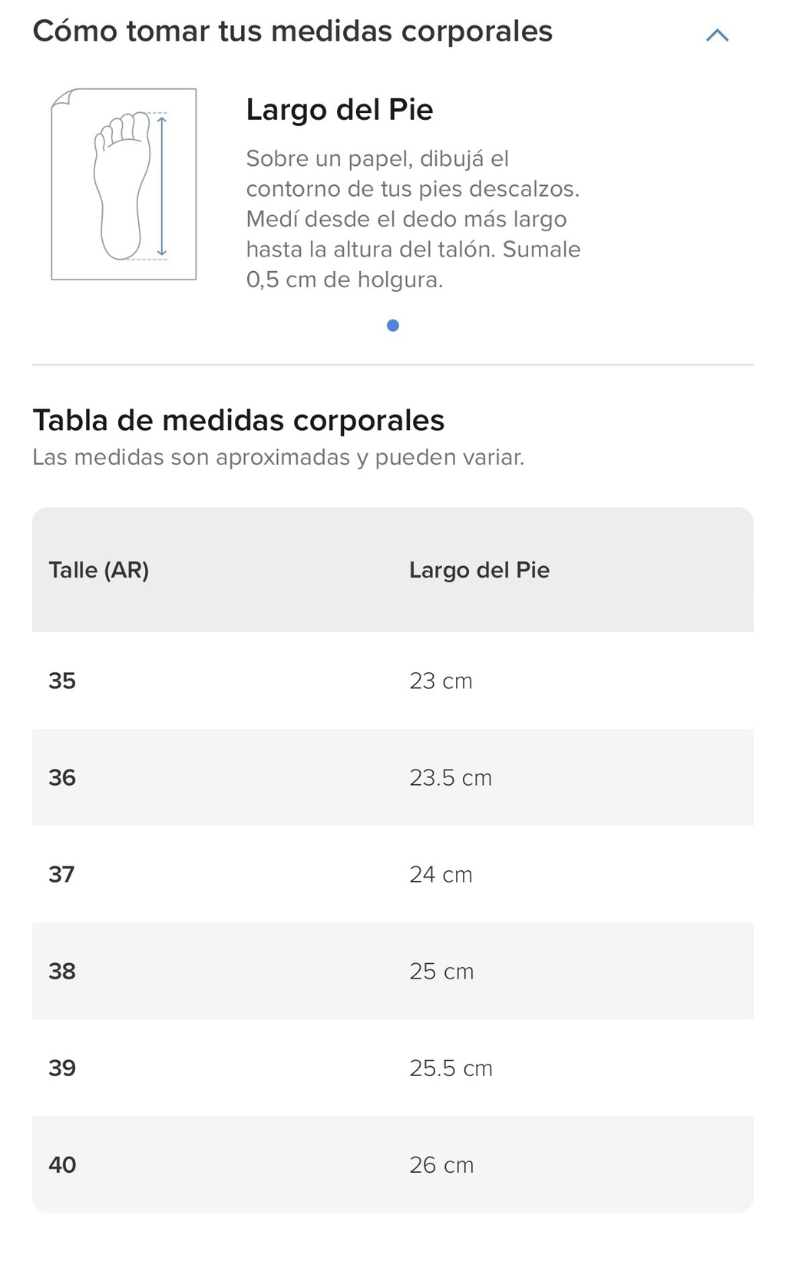Click the 26 cm foot length value
This screenshot has width=786, height=1285.
[441, 1164]
